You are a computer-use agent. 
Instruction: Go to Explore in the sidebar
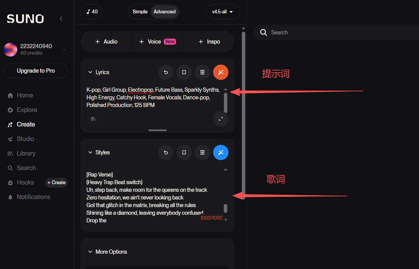pos(27,110)
